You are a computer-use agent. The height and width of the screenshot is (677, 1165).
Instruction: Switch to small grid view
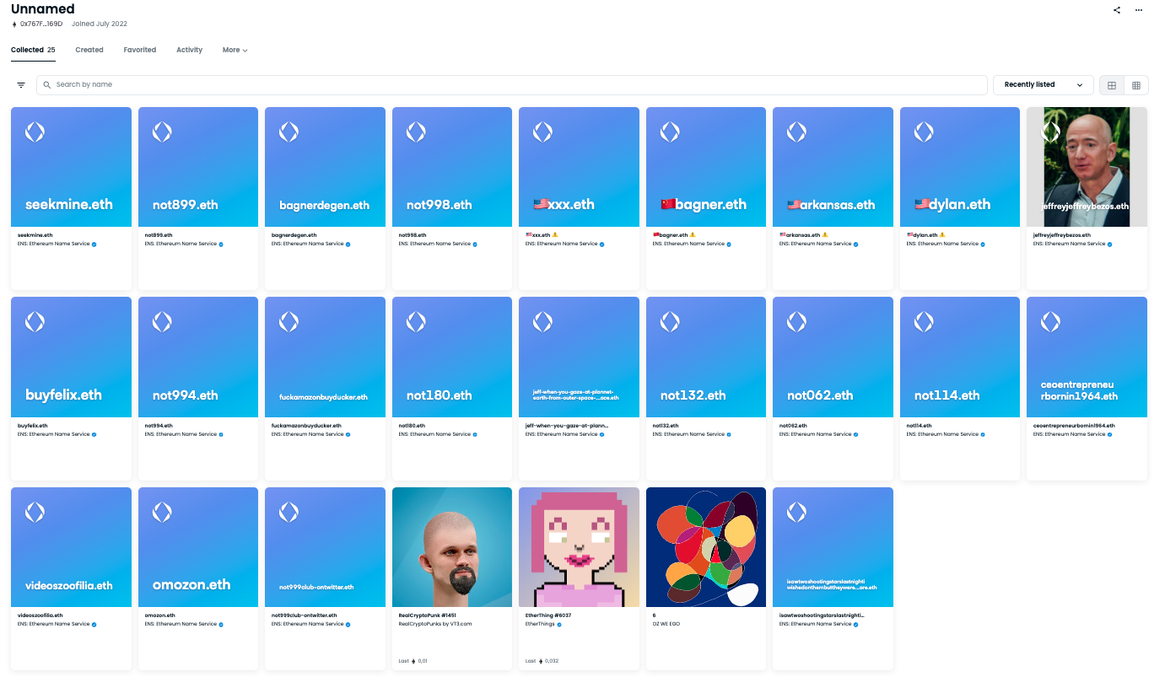tap(1136, 85)
